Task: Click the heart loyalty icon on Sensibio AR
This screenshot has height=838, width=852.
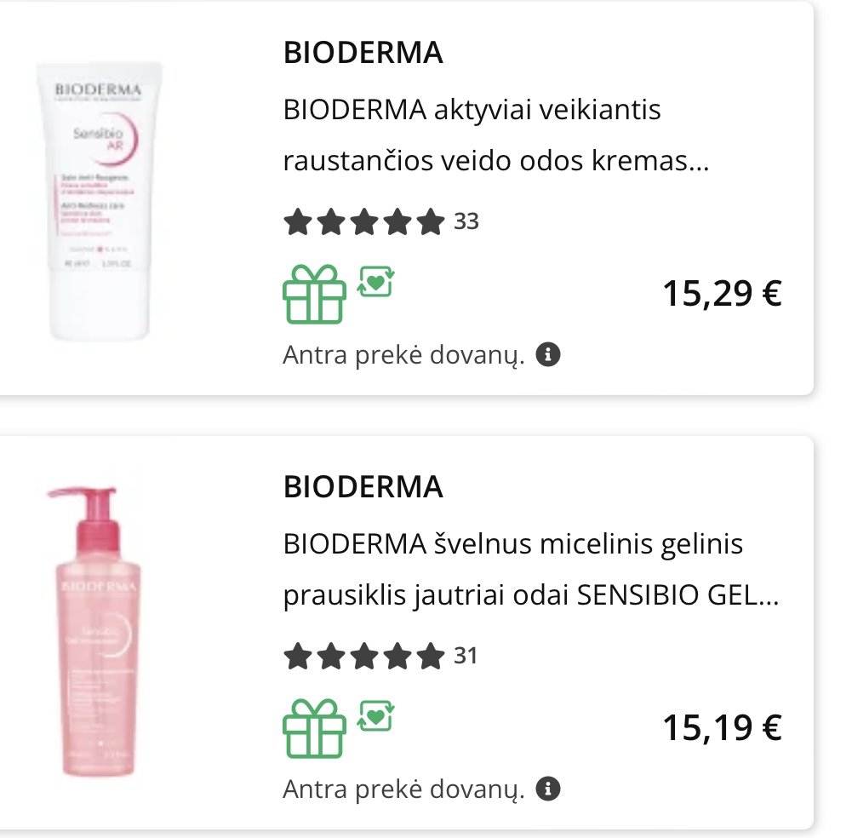Action: pyautogui.click(x=375, y=281)
